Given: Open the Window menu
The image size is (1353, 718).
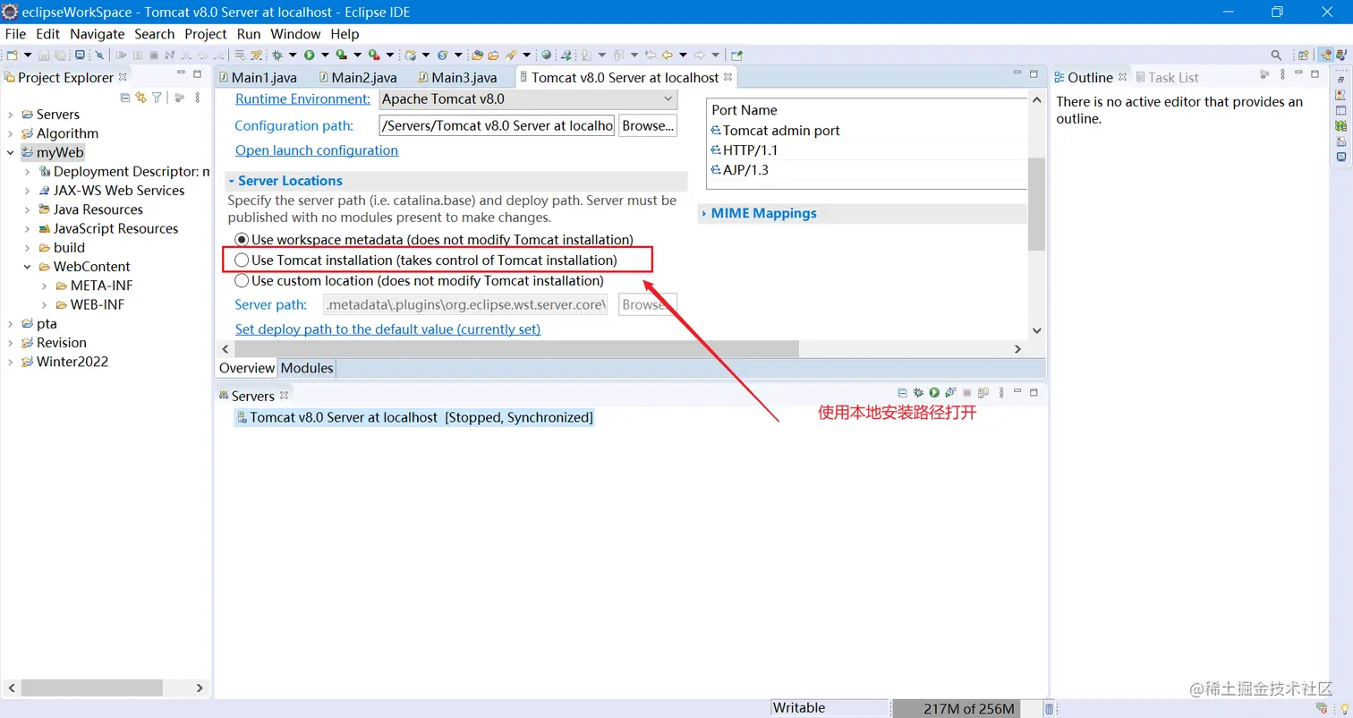Looking at the screenshot, I should click(295, 34).
